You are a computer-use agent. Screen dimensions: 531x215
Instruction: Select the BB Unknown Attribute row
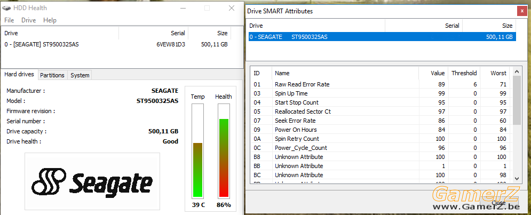coord(382,166)
